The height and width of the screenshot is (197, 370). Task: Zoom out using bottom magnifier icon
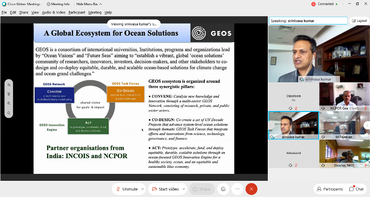click(x=9, y=113)
